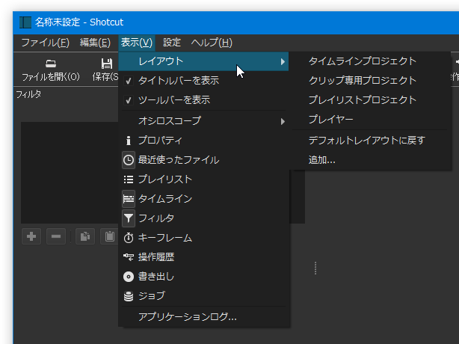The height and width of the screenshot is (344, 459).
Task: Remove the filter with the minus button
Action: pyautogui.click(x=56, y=236)
